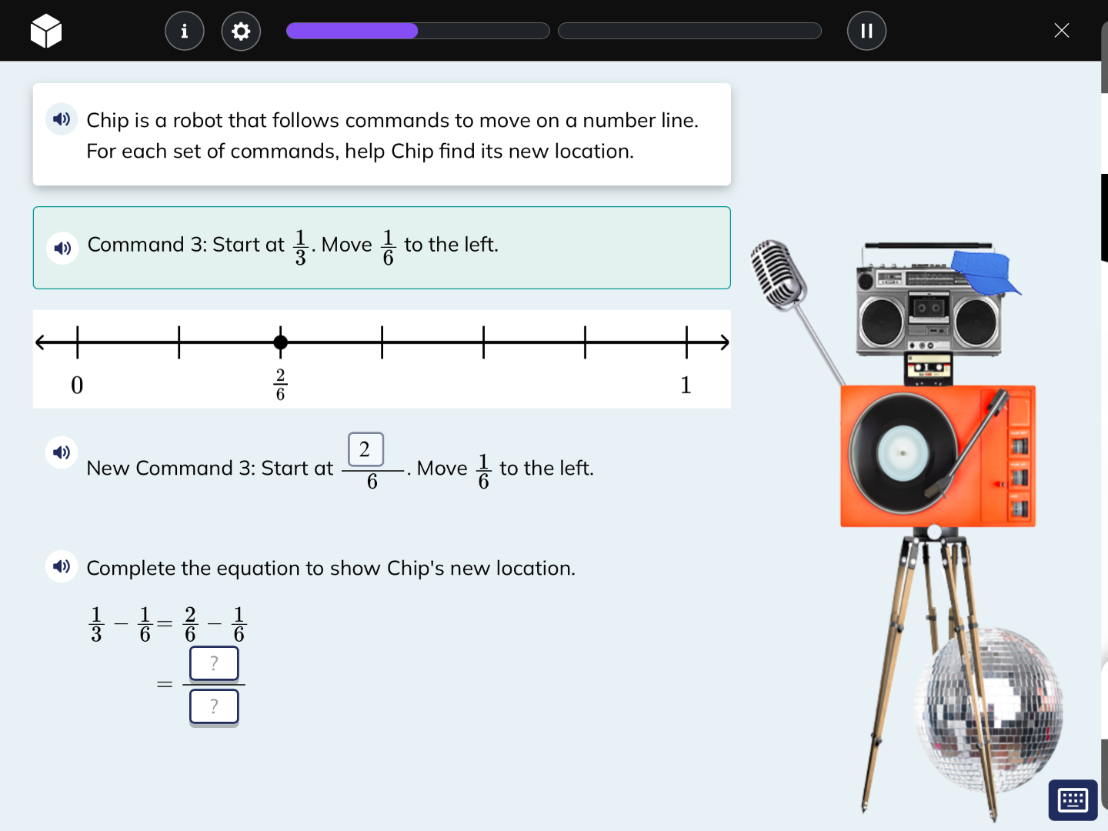Image resolution: width=1108 pixels, height=831 pixels.
Task: Play the New Command 3 audio
Action: click(62, 452)
